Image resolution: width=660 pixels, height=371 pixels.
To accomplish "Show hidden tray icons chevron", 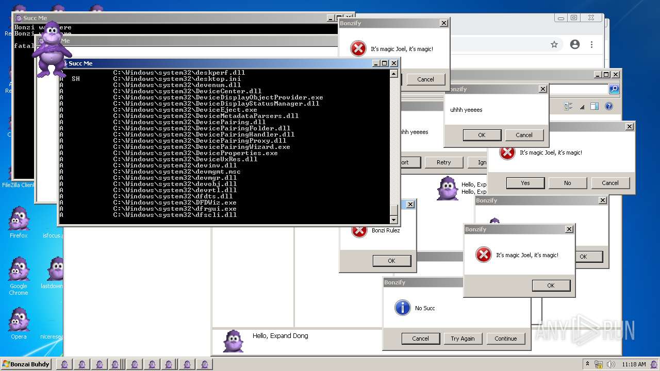I will click(587, 364).
